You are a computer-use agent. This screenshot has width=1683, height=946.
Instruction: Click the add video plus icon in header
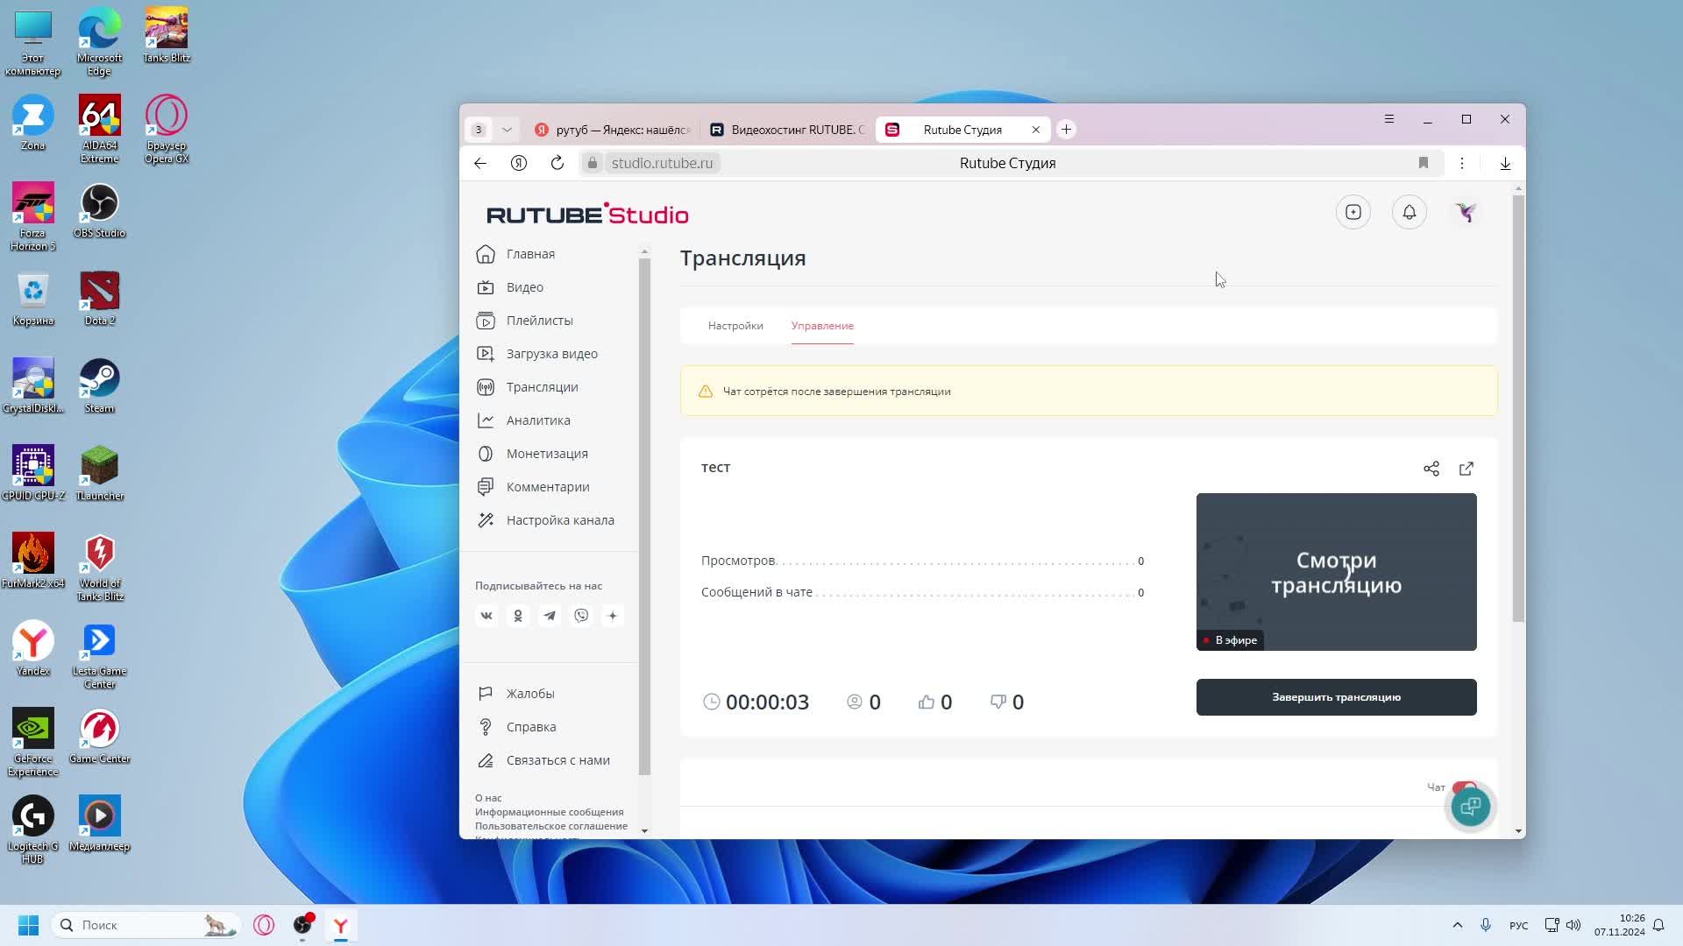tap(1353, 212)
